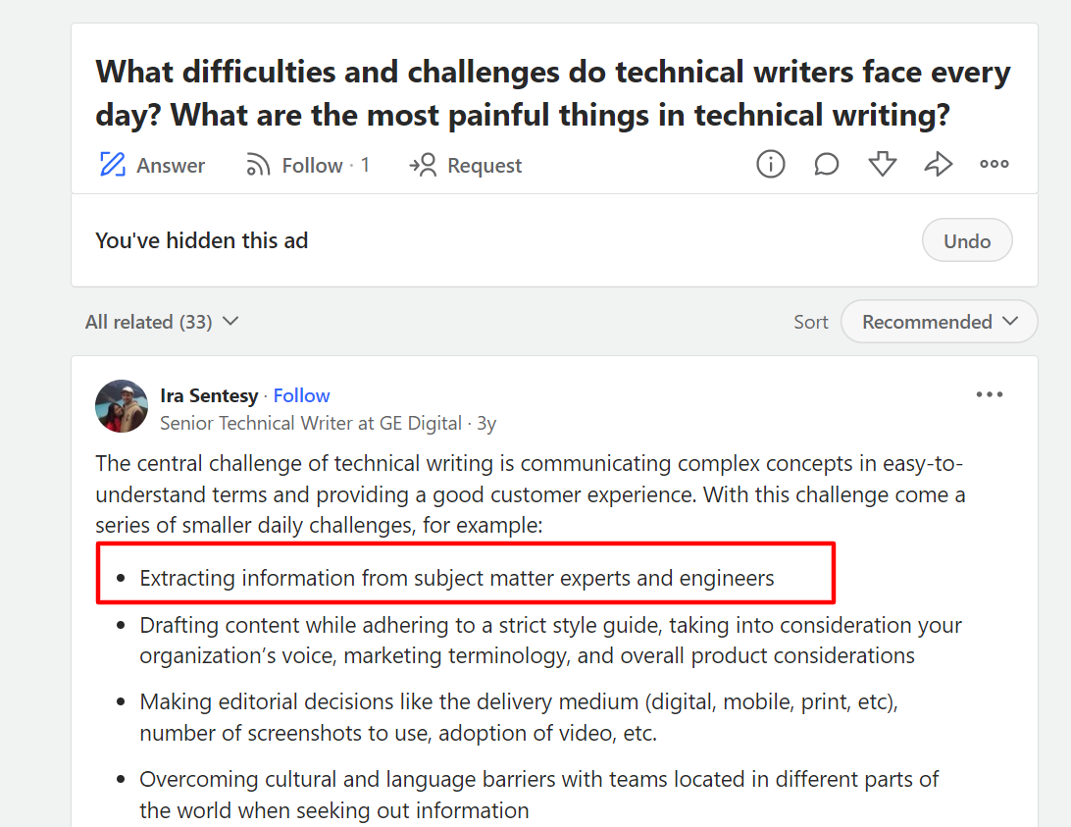This screenshot has width=1071, height=827.
Task: Click the question title text
Action: [552, 92]
